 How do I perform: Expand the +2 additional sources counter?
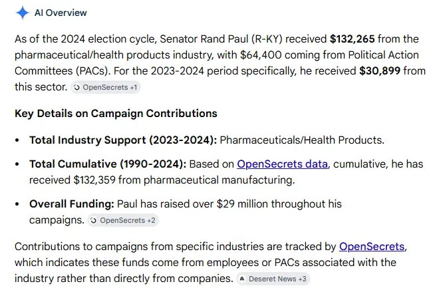click(x=151, y=220)
